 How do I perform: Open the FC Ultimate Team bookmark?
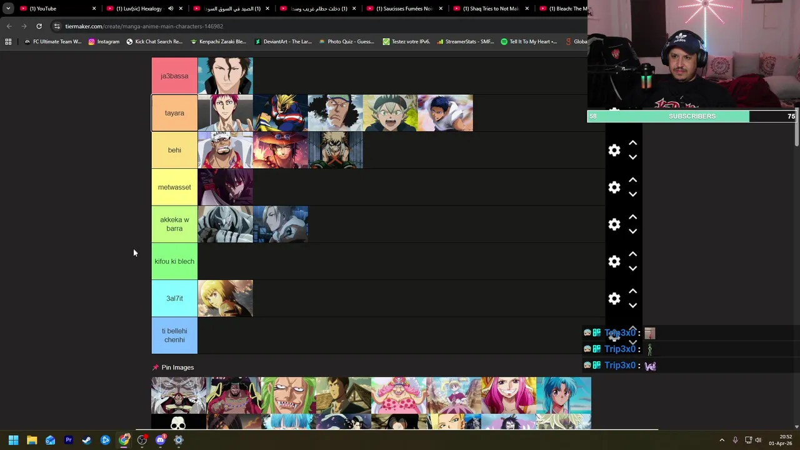(52, 42)
